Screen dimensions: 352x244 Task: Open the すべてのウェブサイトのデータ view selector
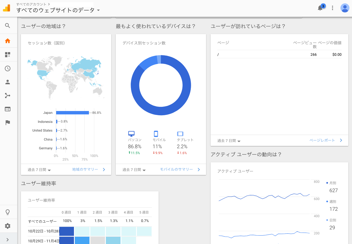[x=58, y=10]
